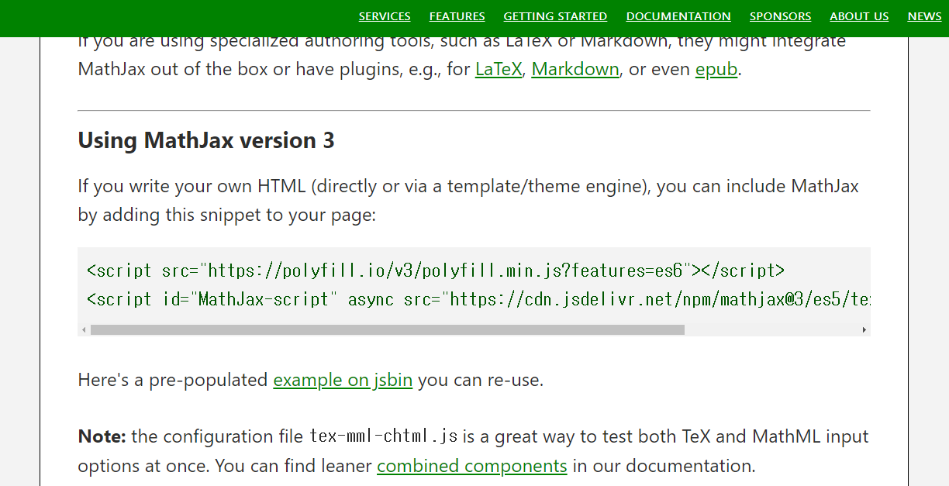The height and width of the screenshot is (486, 949).
Task: Click the horizontal scrollbar thumb of code snippet
Action: coord(388,330)
